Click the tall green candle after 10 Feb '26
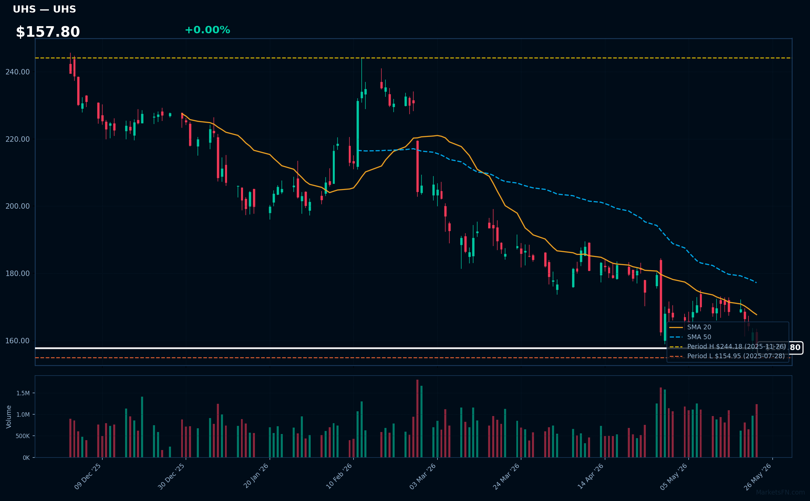The width and height of the screenshot is (810, 501). [358, 134]
